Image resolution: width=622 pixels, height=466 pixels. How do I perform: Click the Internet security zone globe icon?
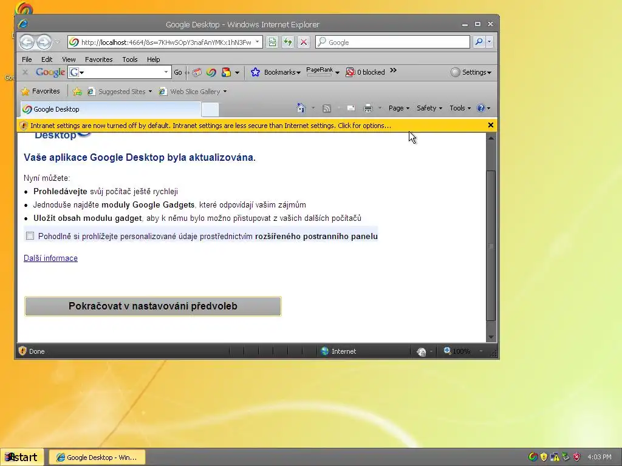point(325,351)
